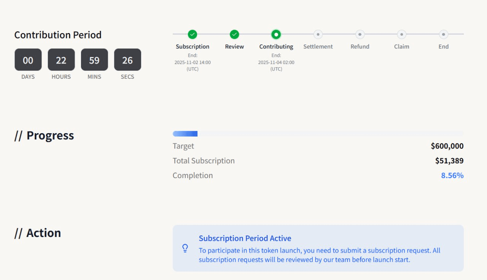Click the Review step green checkmark icon
Screen dimensions: 487x280
point(234,35)
